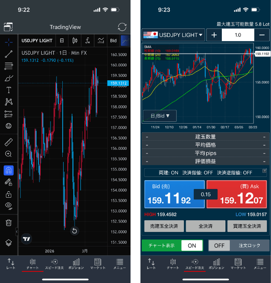Open the chart patterns tool
The width and height of the screenshot is (271, 283).
tap(9, 102)
